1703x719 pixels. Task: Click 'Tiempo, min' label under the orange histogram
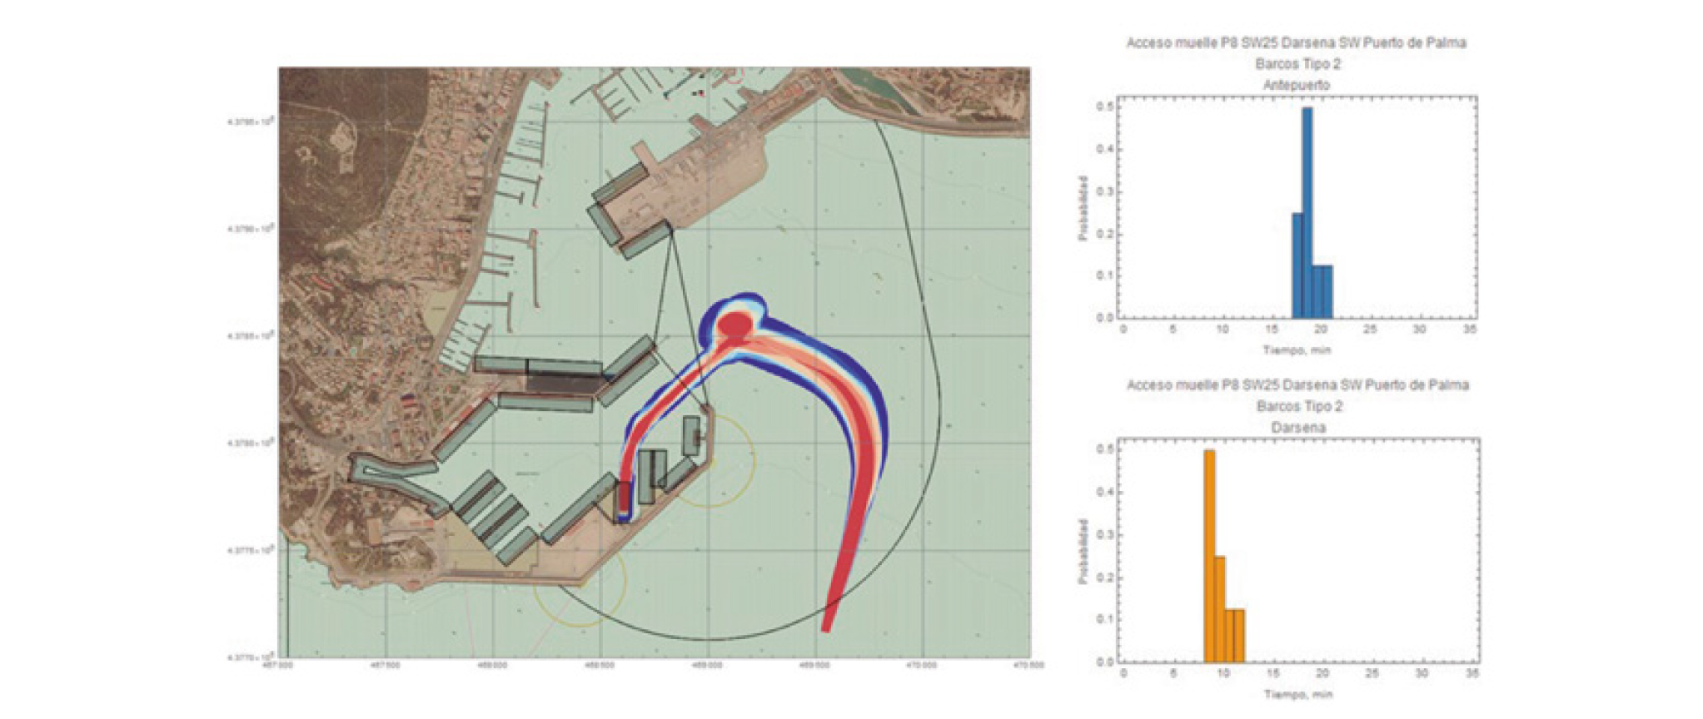1298,694
